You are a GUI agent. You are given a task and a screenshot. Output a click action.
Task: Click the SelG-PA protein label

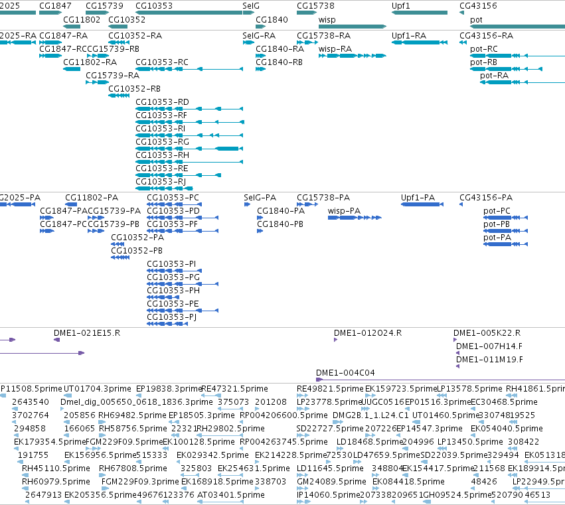pyautogui.click(x=260, y=198)
